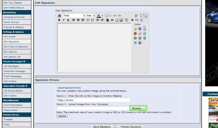
Task: Open the text color picker arrow
Action: click(x=102, y=16)
